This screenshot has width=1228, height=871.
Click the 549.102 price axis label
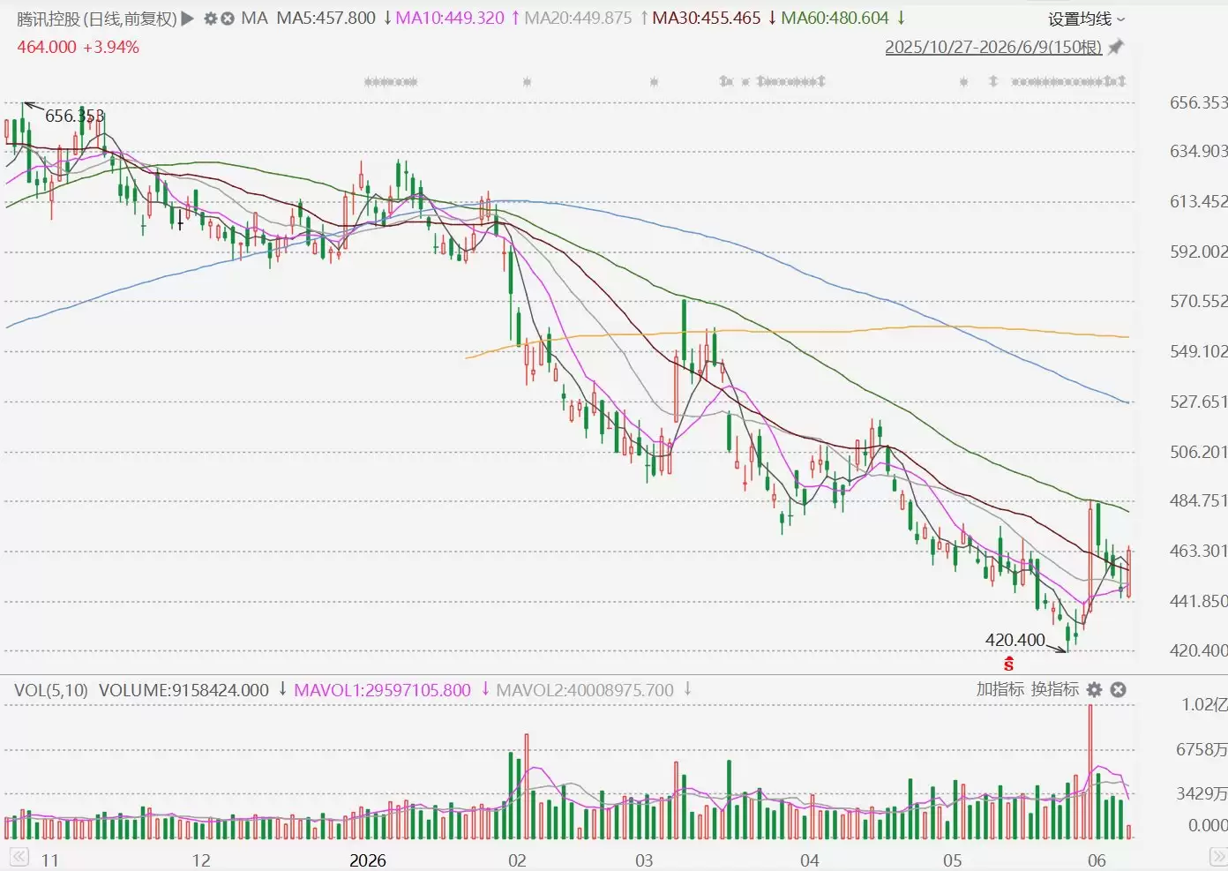(1198, 352)
